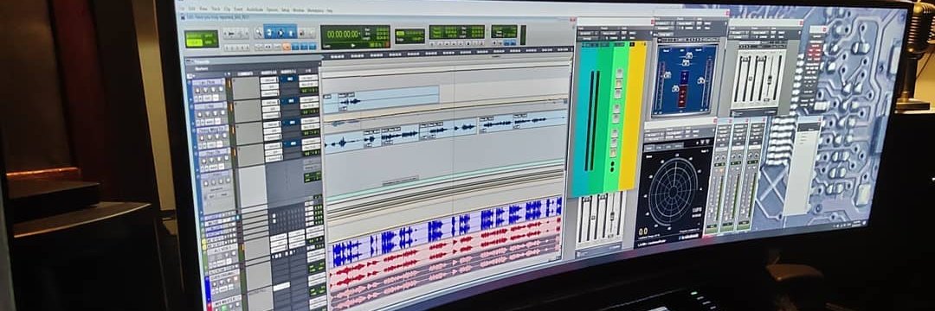Toggle the orange highlighted button below edit tools
The width and height of the screenshot is (935, 311).
(287, 47)
